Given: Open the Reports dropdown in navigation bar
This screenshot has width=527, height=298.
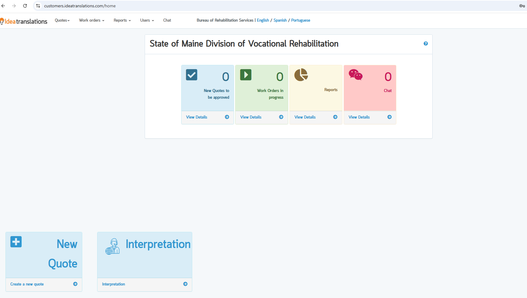Looking at the screenshot, I should 122,20.
